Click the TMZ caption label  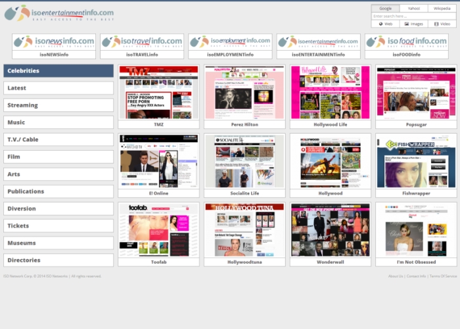tap(159, 124)
